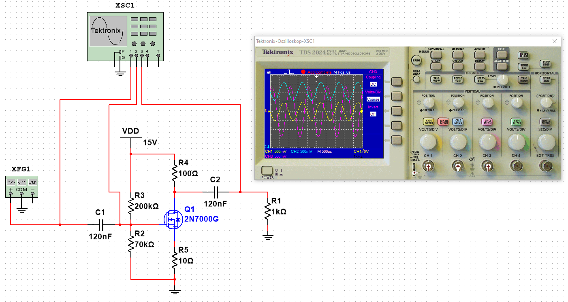
Task: Open the UTILITY menu button
Action: click(436, 66)
